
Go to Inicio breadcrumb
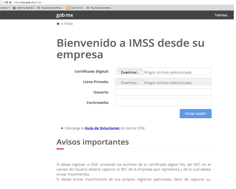coord(68,23)
